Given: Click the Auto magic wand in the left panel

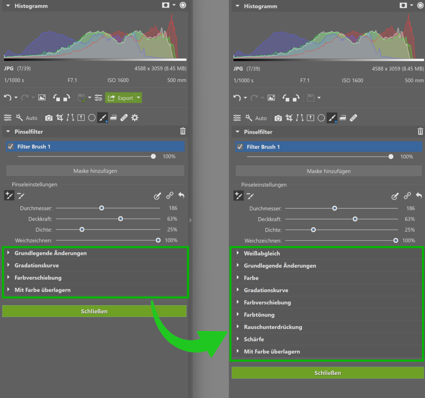Looking at the screenshot, I should 19,118.
